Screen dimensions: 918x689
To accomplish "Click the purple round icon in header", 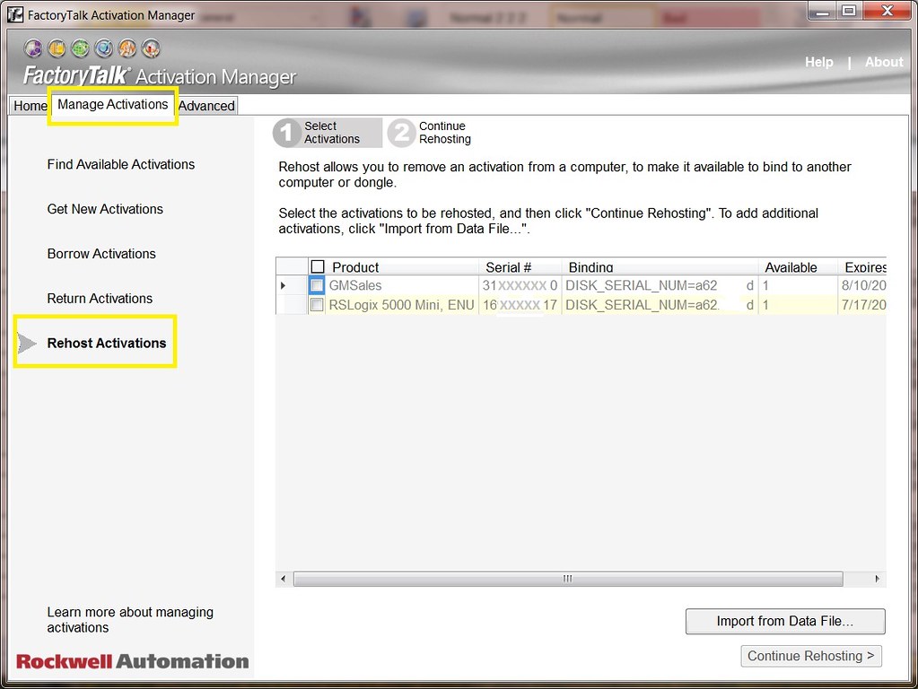I will coord(33,48).
